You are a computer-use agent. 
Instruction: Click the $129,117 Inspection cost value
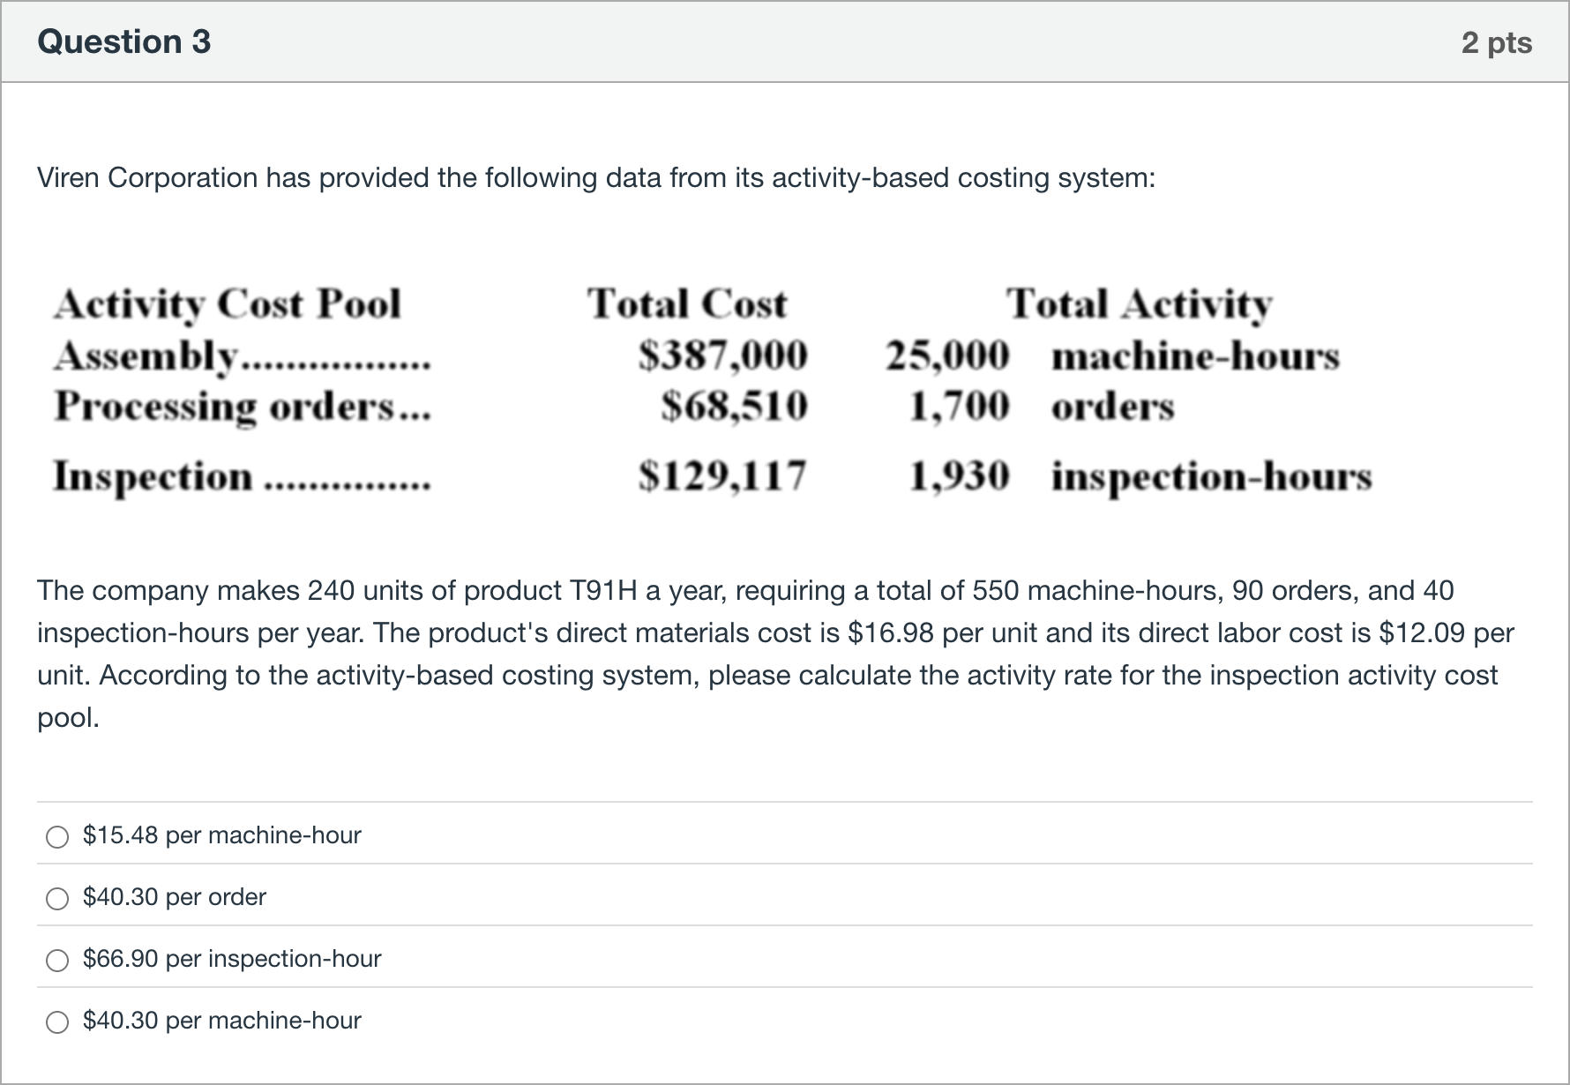pyautogui.click(x=723, y=475)
